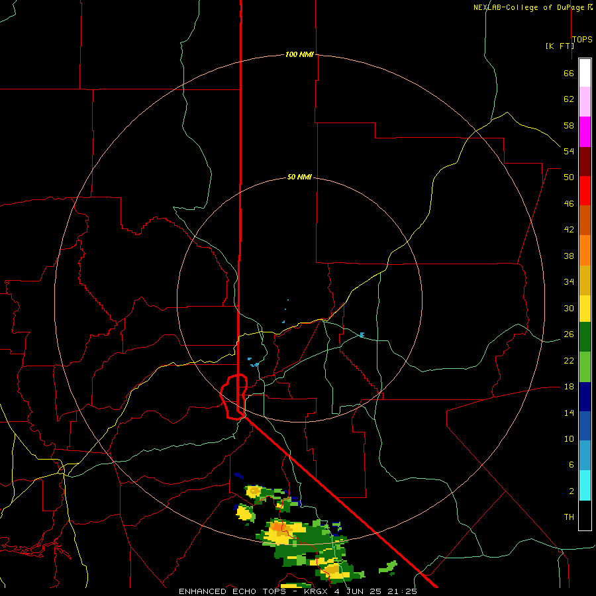Click the legend value 34
The image size is (596, 596).
point(569,282)
